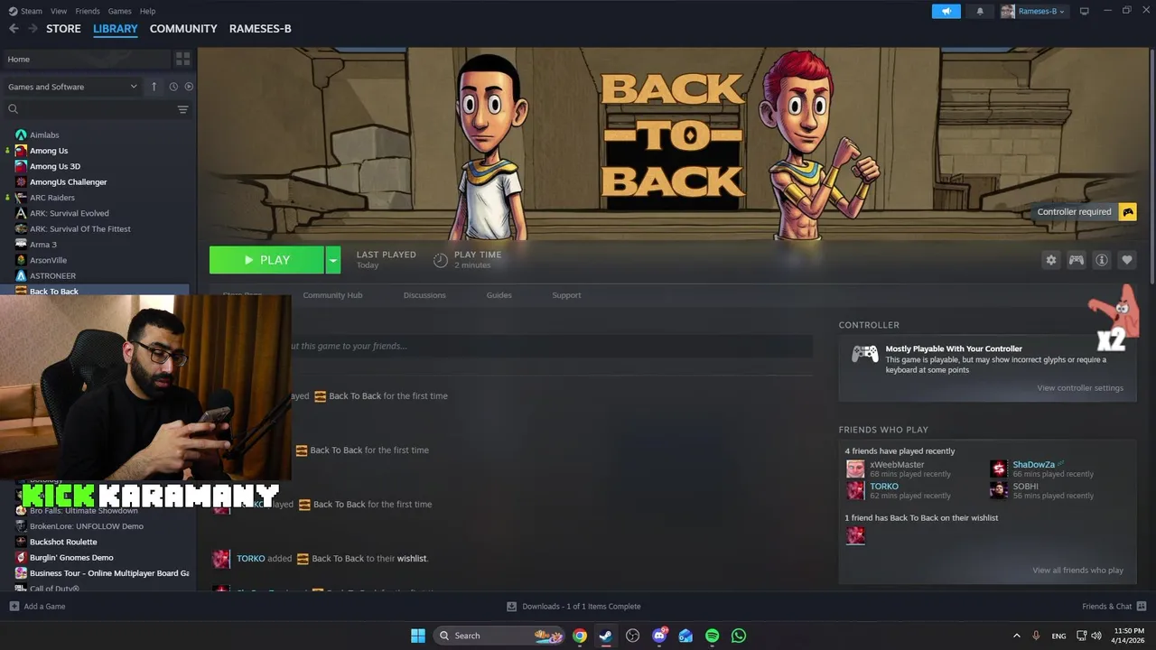Select ARC Raiders in the game list
This screenshot has height=650, width=1156.
(52, 198)
